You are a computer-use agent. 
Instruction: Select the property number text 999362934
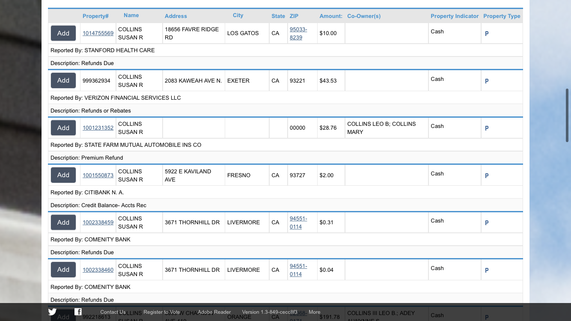pos(96,81)
